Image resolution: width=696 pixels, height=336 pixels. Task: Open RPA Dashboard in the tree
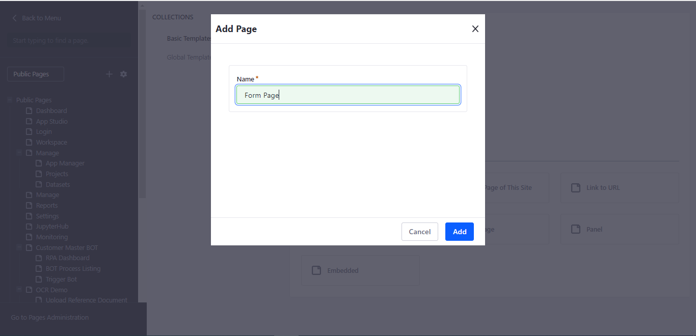(67, 258)
